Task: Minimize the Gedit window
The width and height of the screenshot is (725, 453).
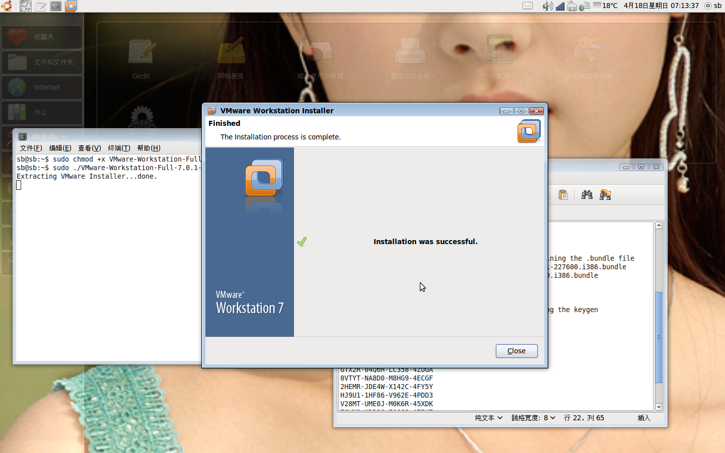Action: click(626, 167)
